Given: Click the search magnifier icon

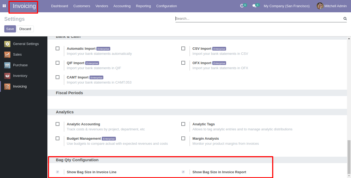Looking at the screenshot, I should (345, 19).
